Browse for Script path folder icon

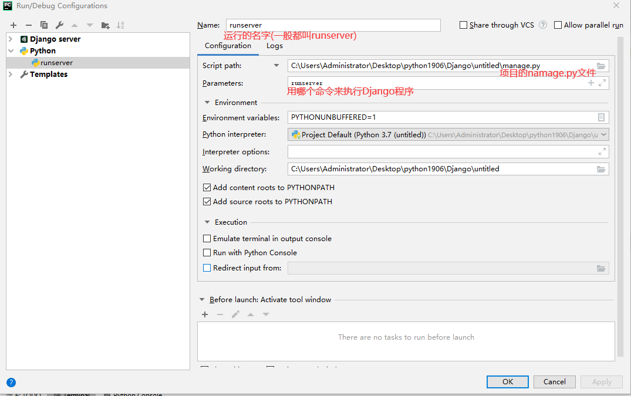click(x=601, y=66)
